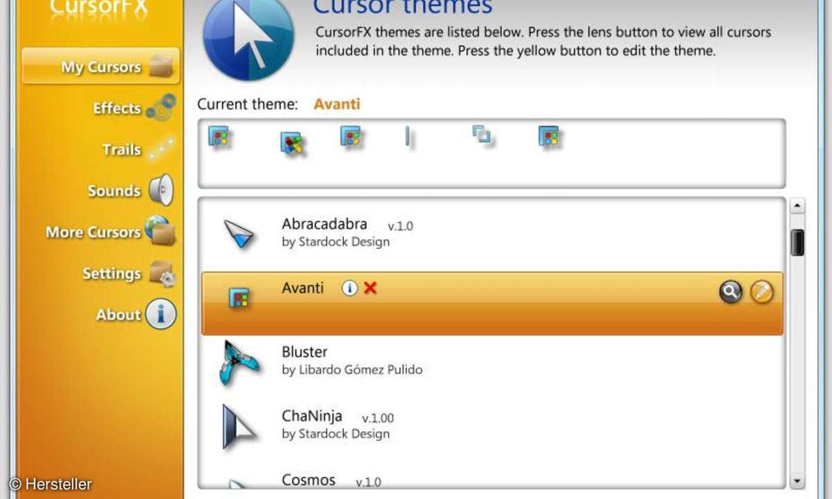
Task: Click the overlapping squares cursor preview
Action: click(483, 135)
